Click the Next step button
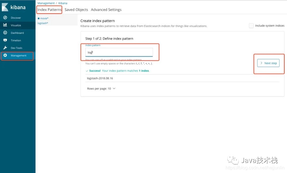Screen dimensions: 287x173 tap(268, 63)
